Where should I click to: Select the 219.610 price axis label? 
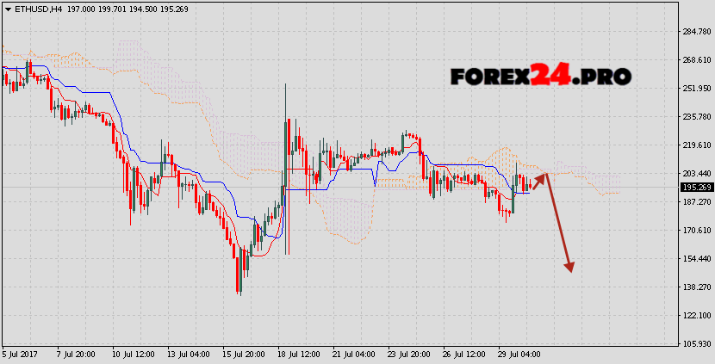click(x=695, y=145)
